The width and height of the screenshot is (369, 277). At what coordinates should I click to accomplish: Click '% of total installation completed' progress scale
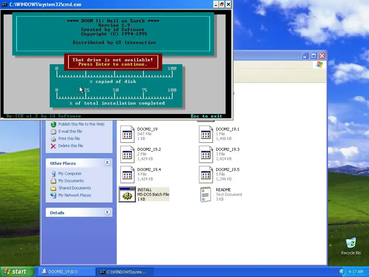114,94
